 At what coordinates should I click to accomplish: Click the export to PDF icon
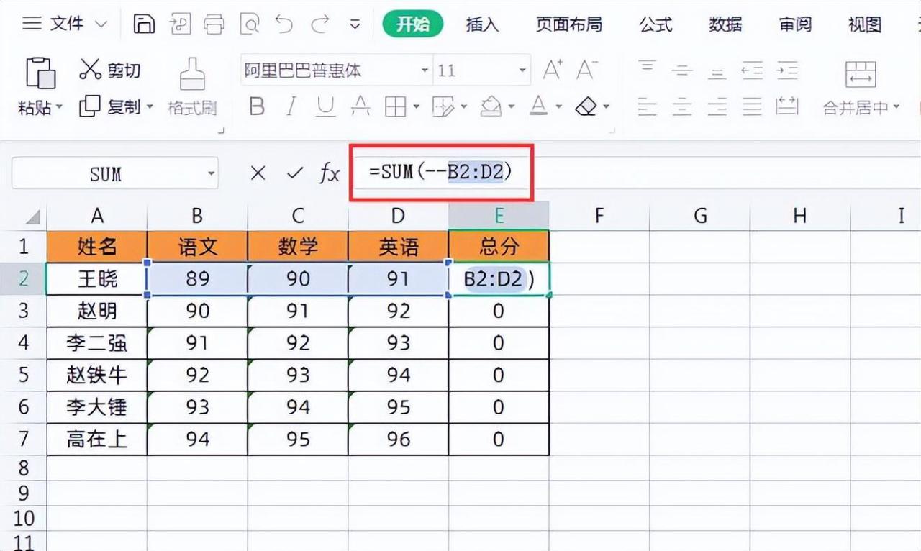click(180, 24)
